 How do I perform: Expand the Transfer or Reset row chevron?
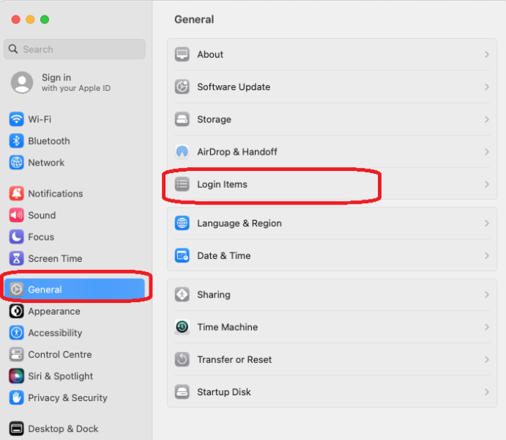[487, 359]
